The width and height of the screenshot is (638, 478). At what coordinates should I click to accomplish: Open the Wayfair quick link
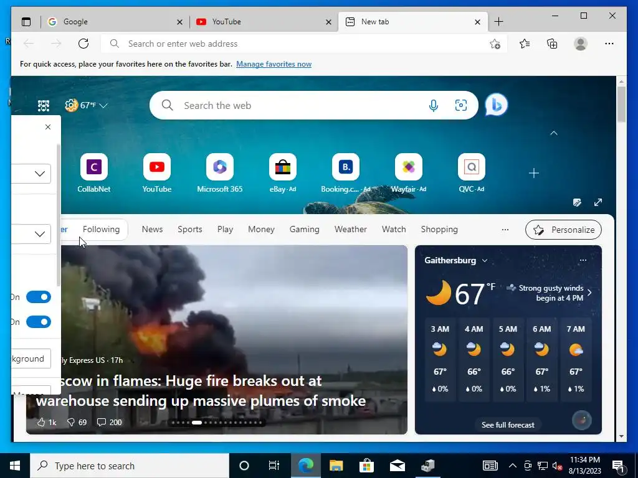409,173
